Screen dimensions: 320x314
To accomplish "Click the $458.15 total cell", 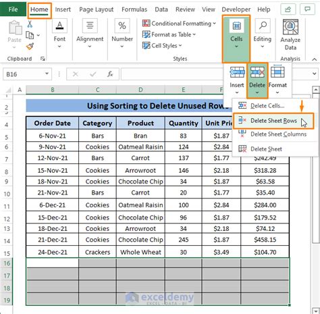I will click(265, 240).
